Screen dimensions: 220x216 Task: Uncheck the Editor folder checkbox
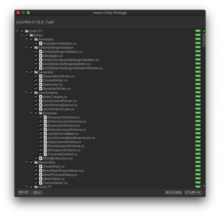pyautogui.click(x=27, y=35)
